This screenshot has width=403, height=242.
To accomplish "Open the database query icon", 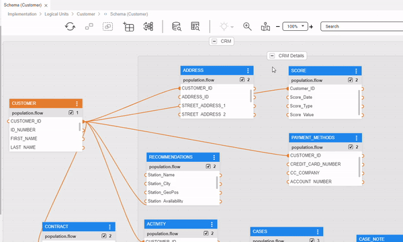I will [x=177, y=26].
